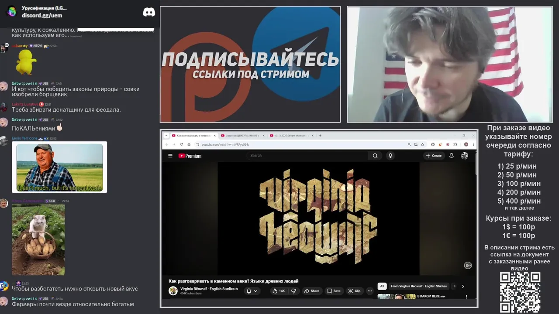This screenshot has width=559, height=314.
Task: Expand the notification bell dropdown for the channel
Action: tap(252, 291)
